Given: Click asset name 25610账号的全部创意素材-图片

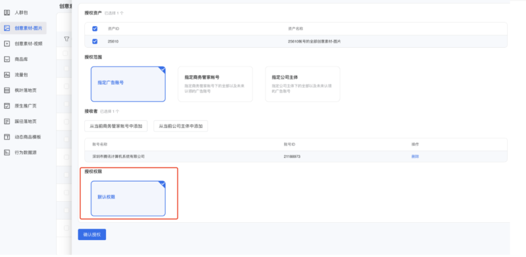Looking at the screenshot, I should click(315, 41).
